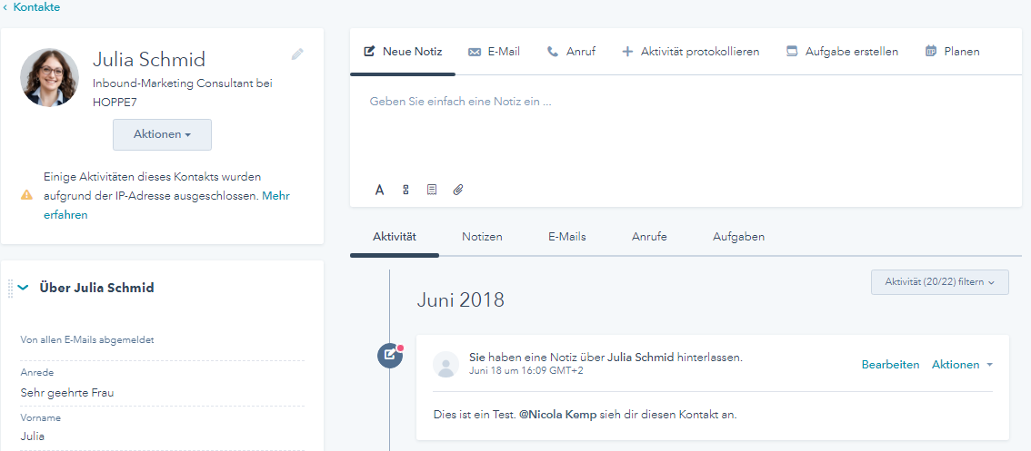Click the Julia Schmid contact name heading
The image size is (1031, 451).
click(x=148, y=59)
